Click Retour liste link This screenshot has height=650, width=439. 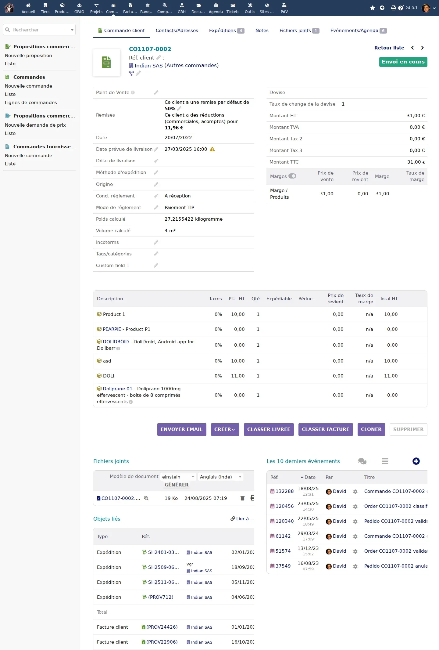tap(389, 48)
